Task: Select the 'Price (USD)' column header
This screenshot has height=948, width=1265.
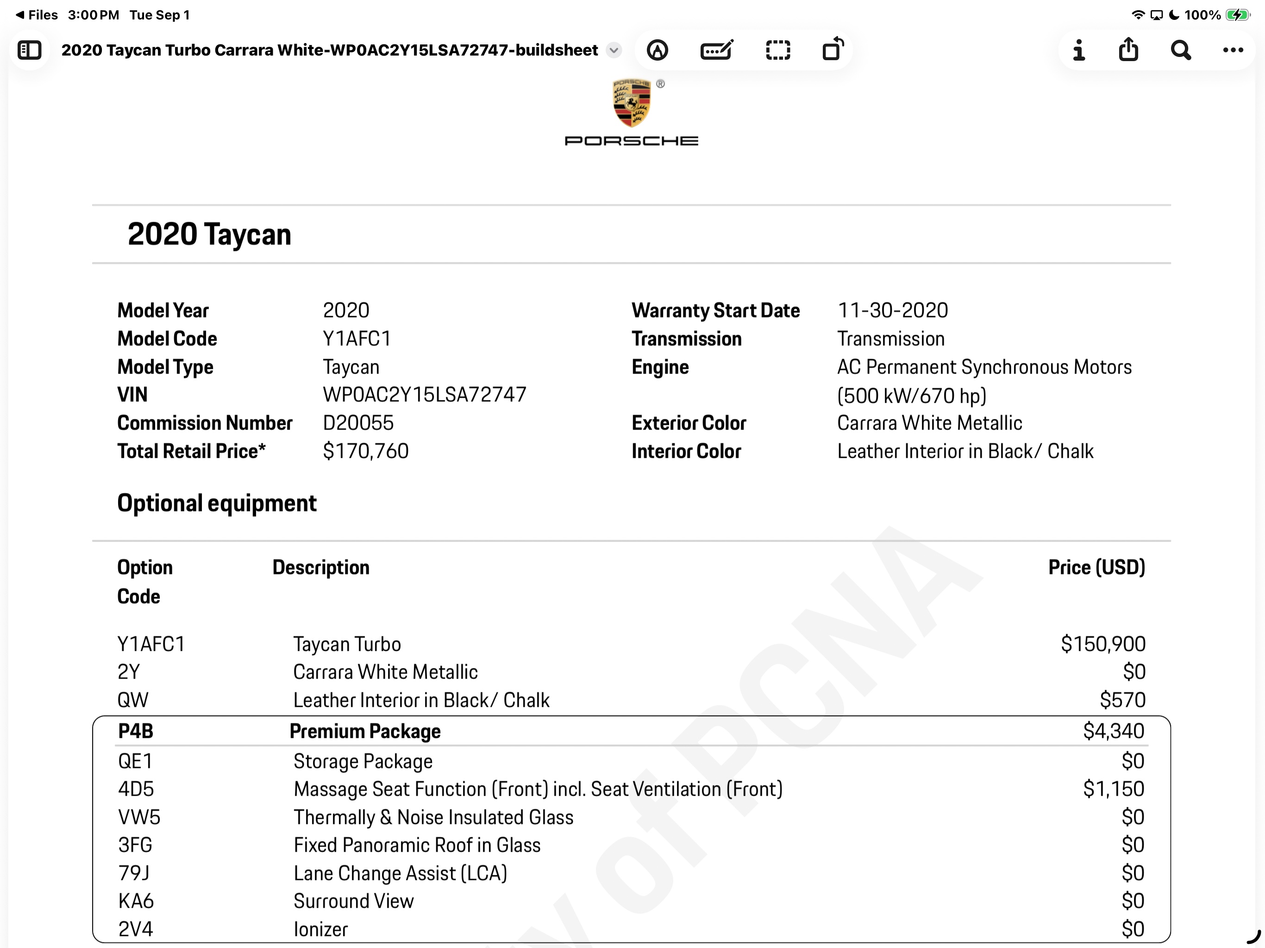Action: (x=1096, y=567)
